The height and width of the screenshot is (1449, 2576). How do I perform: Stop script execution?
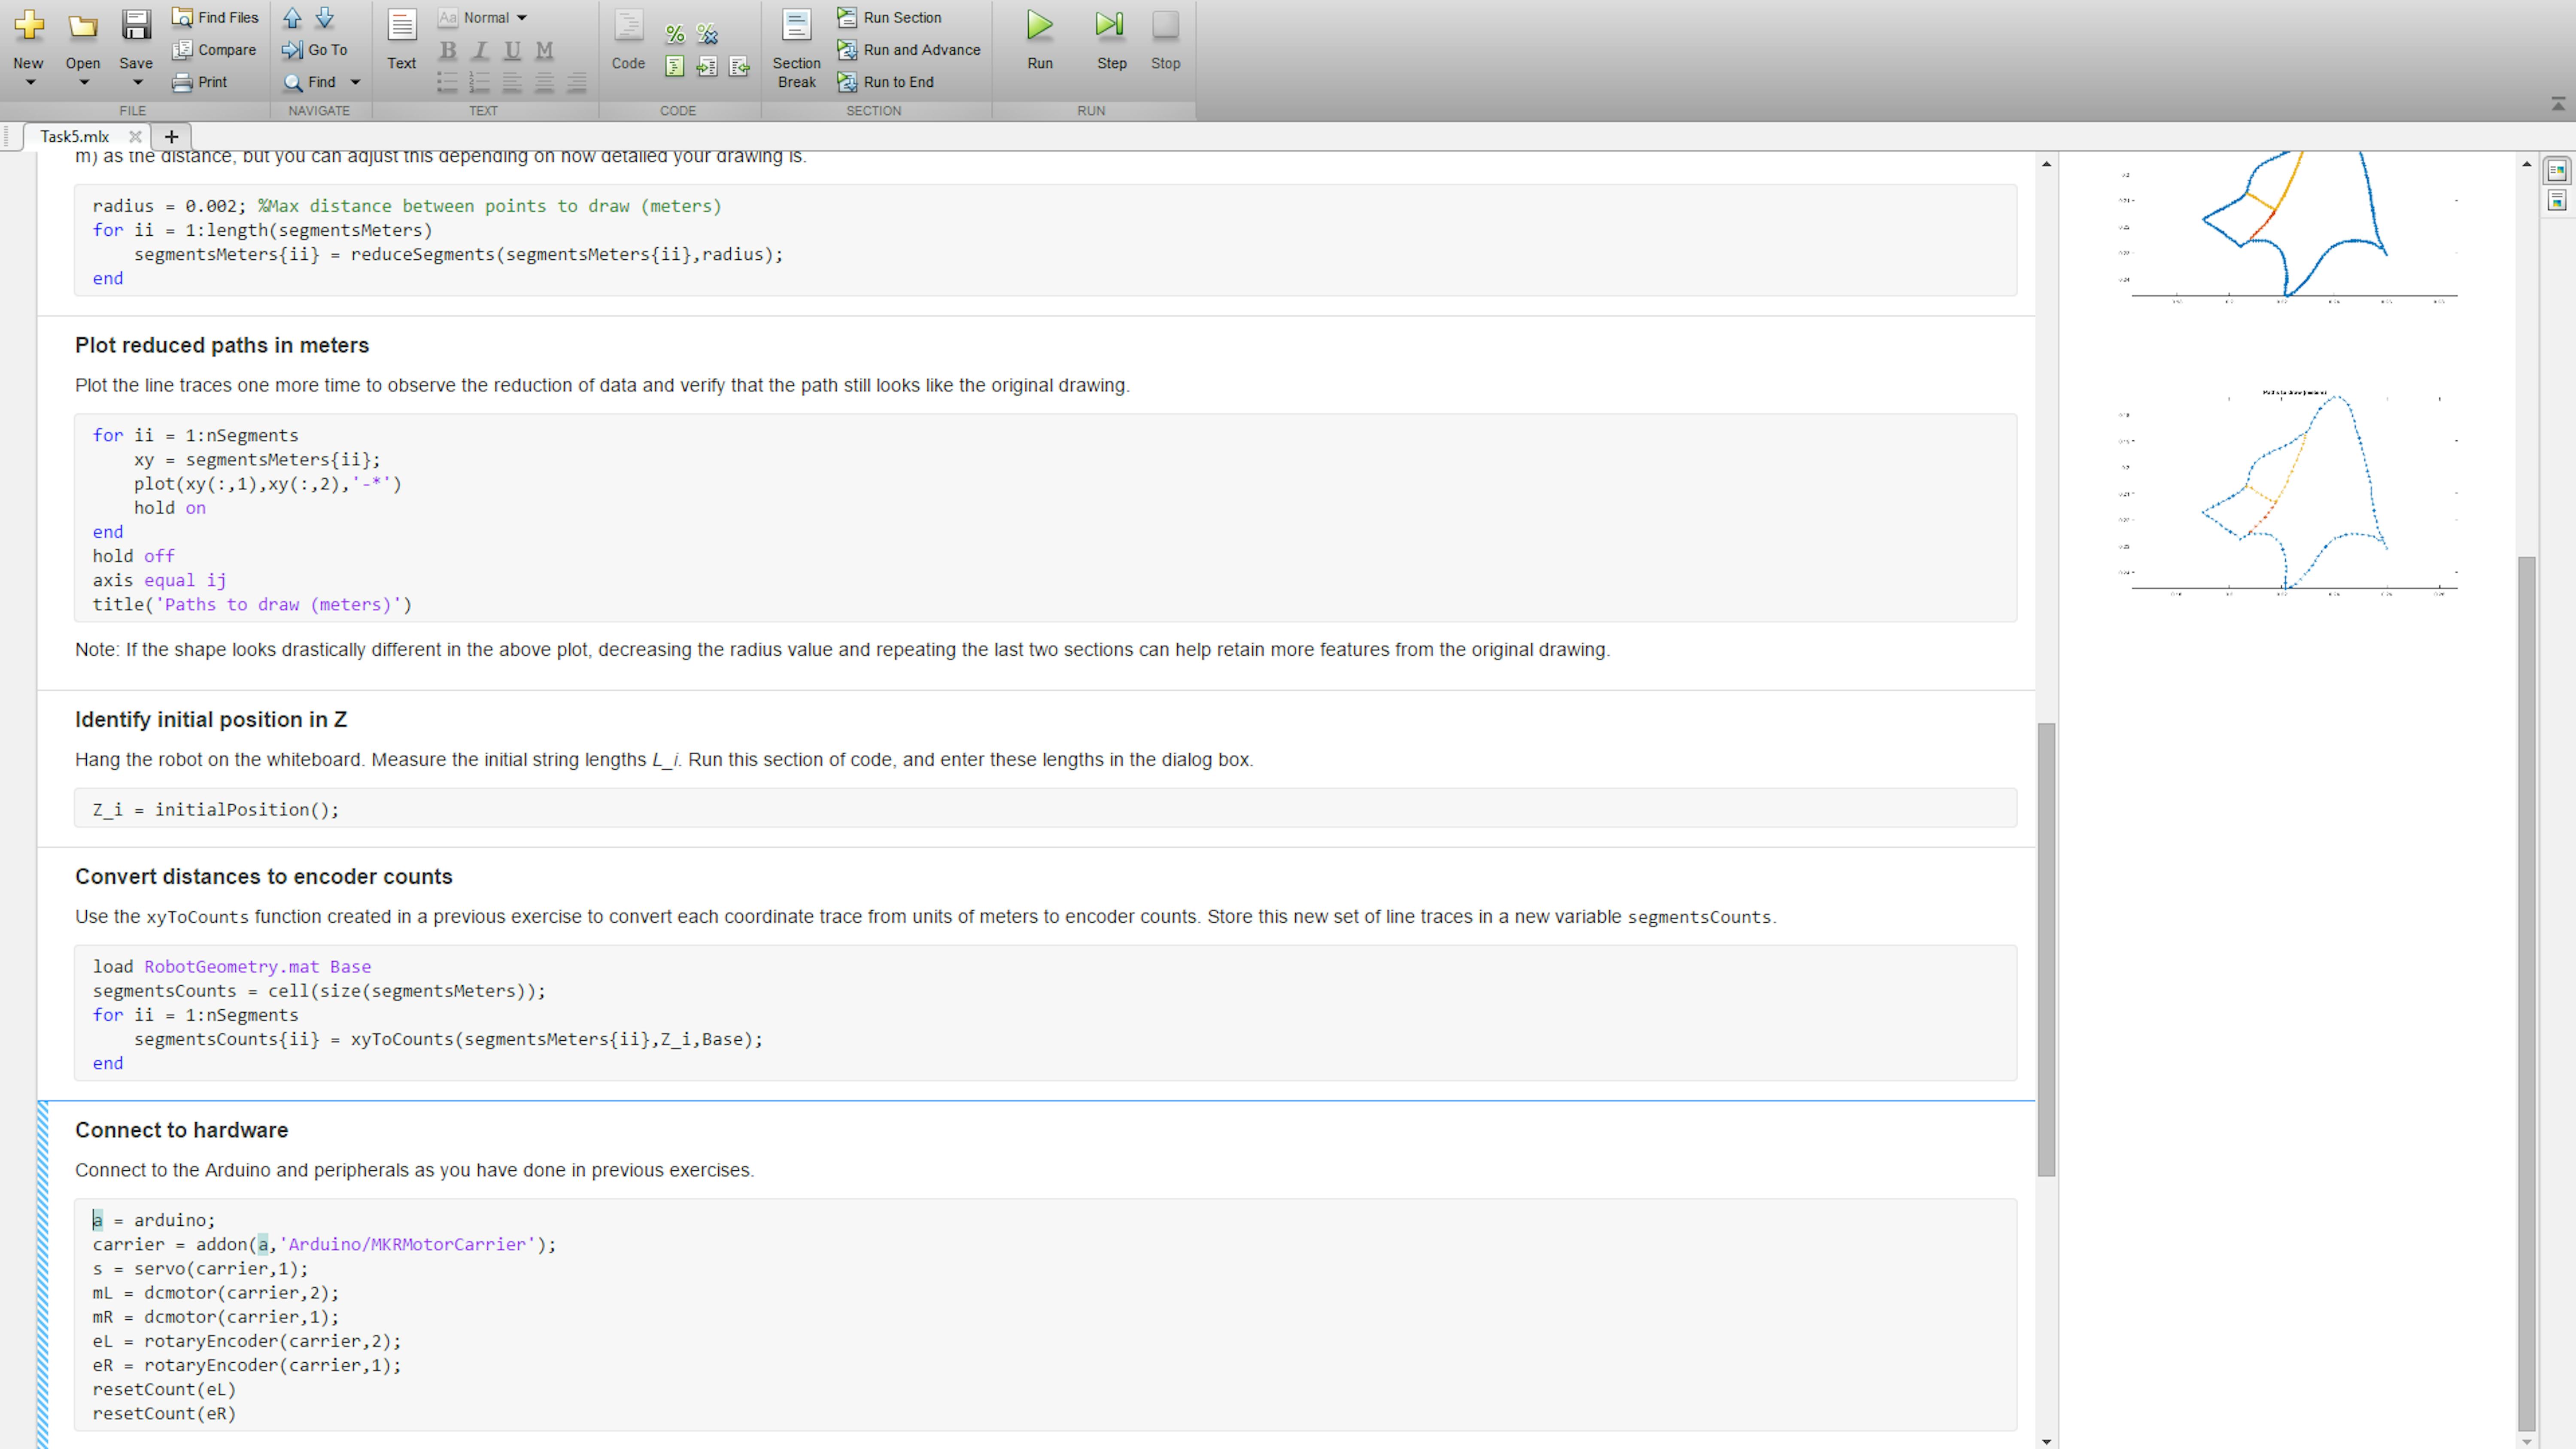click(x=1165, y=40)
